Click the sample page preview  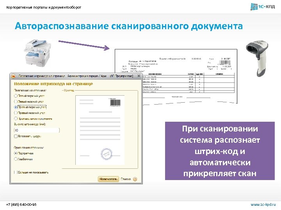tap(100, 130)
